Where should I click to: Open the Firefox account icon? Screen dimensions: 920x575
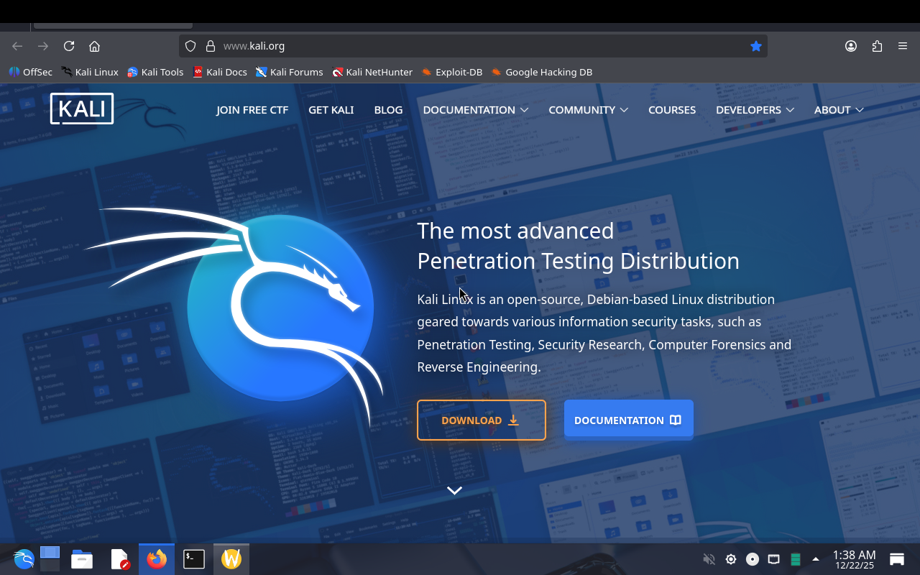[851, 46]
